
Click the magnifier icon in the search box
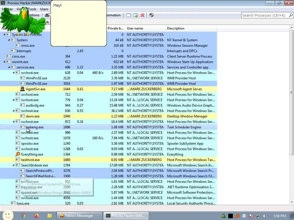(291, 15)
